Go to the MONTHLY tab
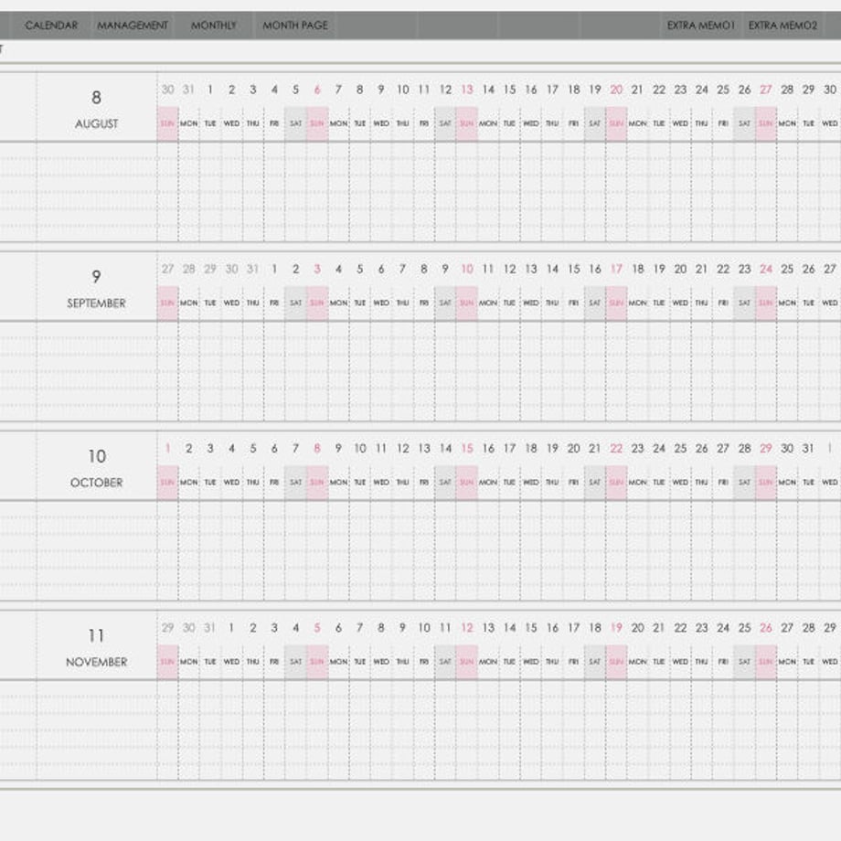Viewport: 841px width, 841px height. click(214, 26)
